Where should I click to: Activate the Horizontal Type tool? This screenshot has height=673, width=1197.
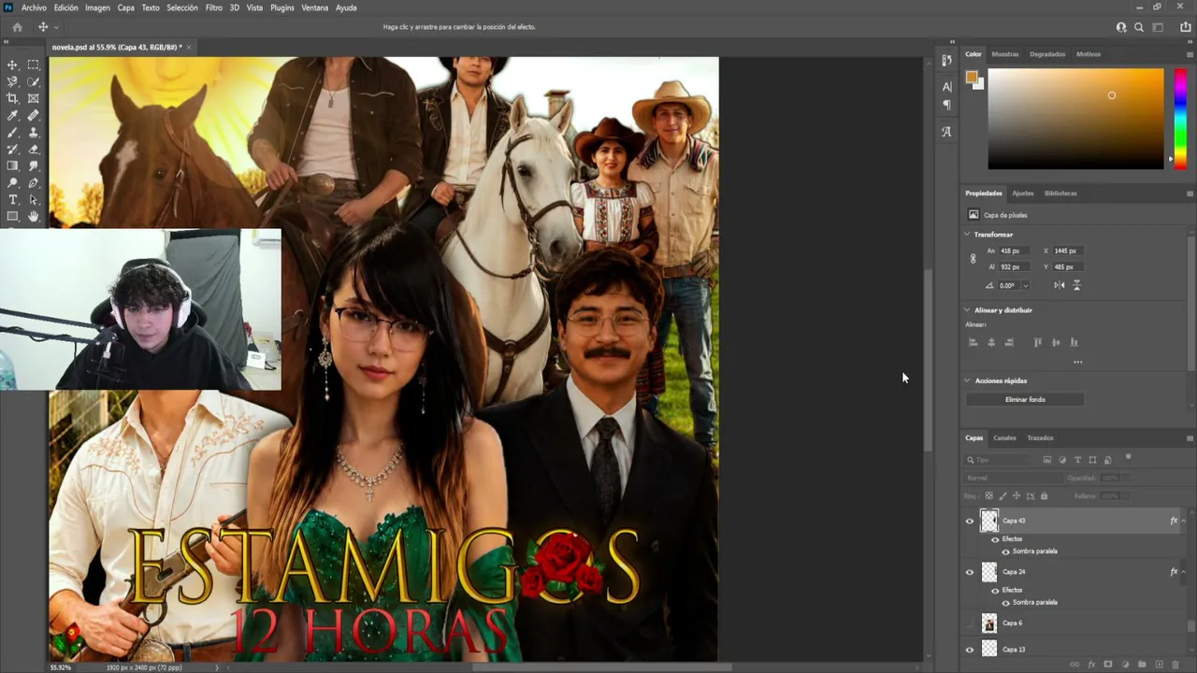click(x=13, y=199)
